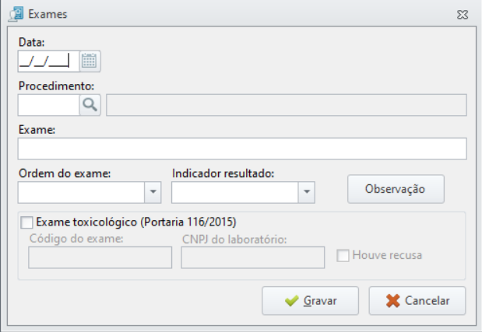Viewport: 482px width, 332px height.
Task: Expand the Ordem do exame dropdown arrow
Action: [153, 192]
